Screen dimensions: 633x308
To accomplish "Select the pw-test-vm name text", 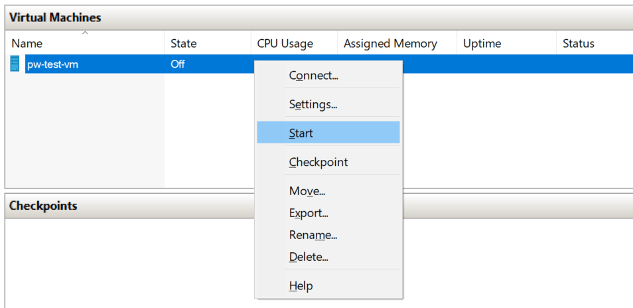I will point(53,64).
